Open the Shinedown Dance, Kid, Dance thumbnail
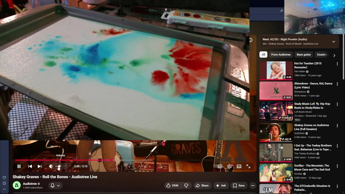The height and width of the screenshot is (194, 345). pos(276,91)
